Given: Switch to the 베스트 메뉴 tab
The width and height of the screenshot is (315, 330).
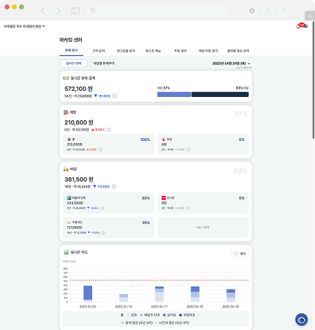Looking at the screenshot, I should 153,51.
